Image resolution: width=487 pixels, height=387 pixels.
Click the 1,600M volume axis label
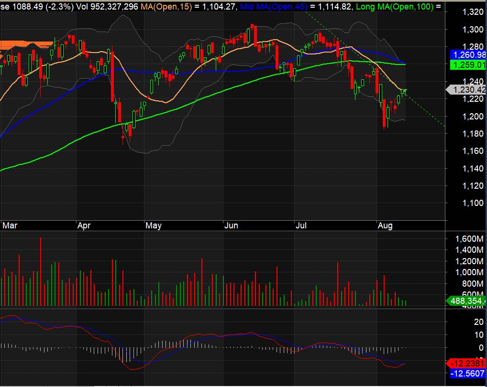click(469, 239)
